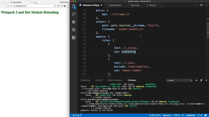Viewport: 209px width, 117px height.
Task: Open a new browser tab
Action: (x=36, y=3)
